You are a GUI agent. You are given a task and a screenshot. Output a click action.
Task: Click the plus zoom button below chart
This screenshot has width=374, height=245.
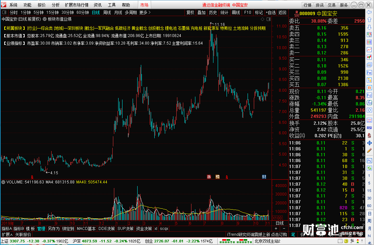point(276,229)
